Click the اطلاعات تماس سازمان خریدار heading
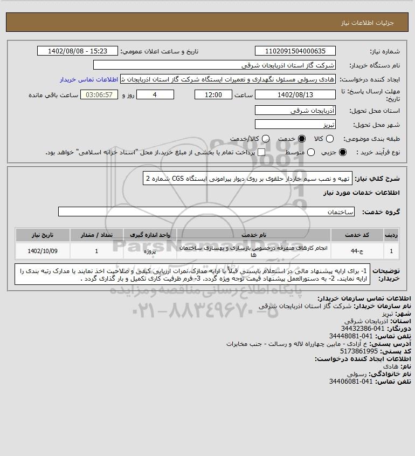Image resolution: width=415 pixels, height=456 pixels. click(364, 298)
